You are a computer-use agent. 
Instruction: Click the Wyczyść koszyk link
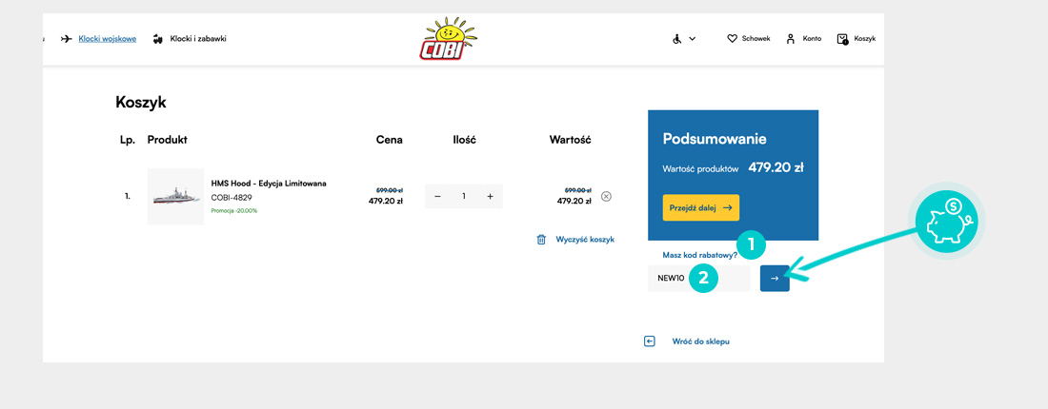tap(585, 240)
